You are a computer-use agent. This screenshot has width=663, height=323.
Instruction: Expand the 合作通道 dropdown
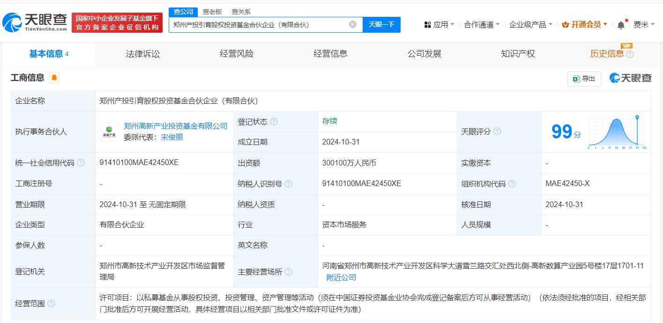click(x=482, y=25)
